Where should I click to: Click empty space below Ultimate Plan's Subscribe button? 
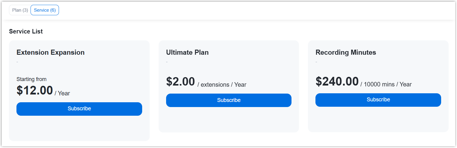pyautogui.click(x=229, y=120)
